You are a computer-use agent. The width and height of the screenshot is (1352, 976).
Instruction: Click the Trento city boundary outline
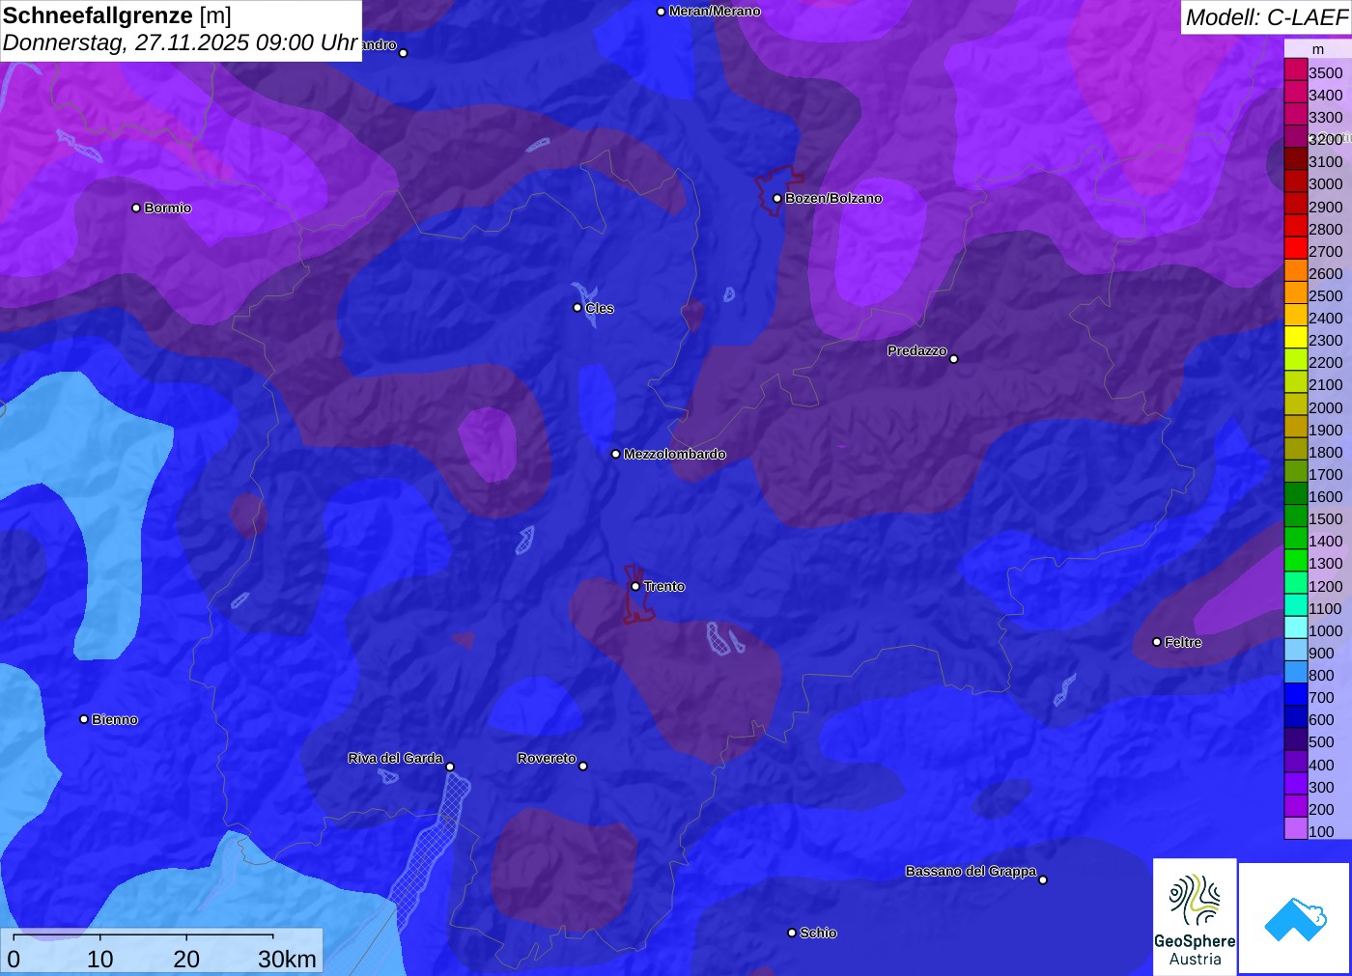(637, 594)
